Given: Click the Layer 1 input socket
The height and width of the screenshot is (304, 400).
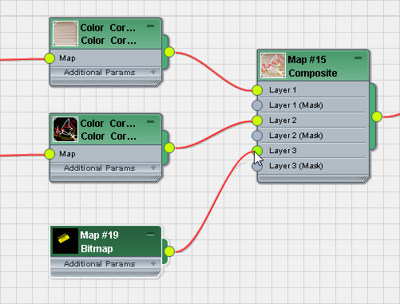Looking at the screenshot, I should point(257,90).
